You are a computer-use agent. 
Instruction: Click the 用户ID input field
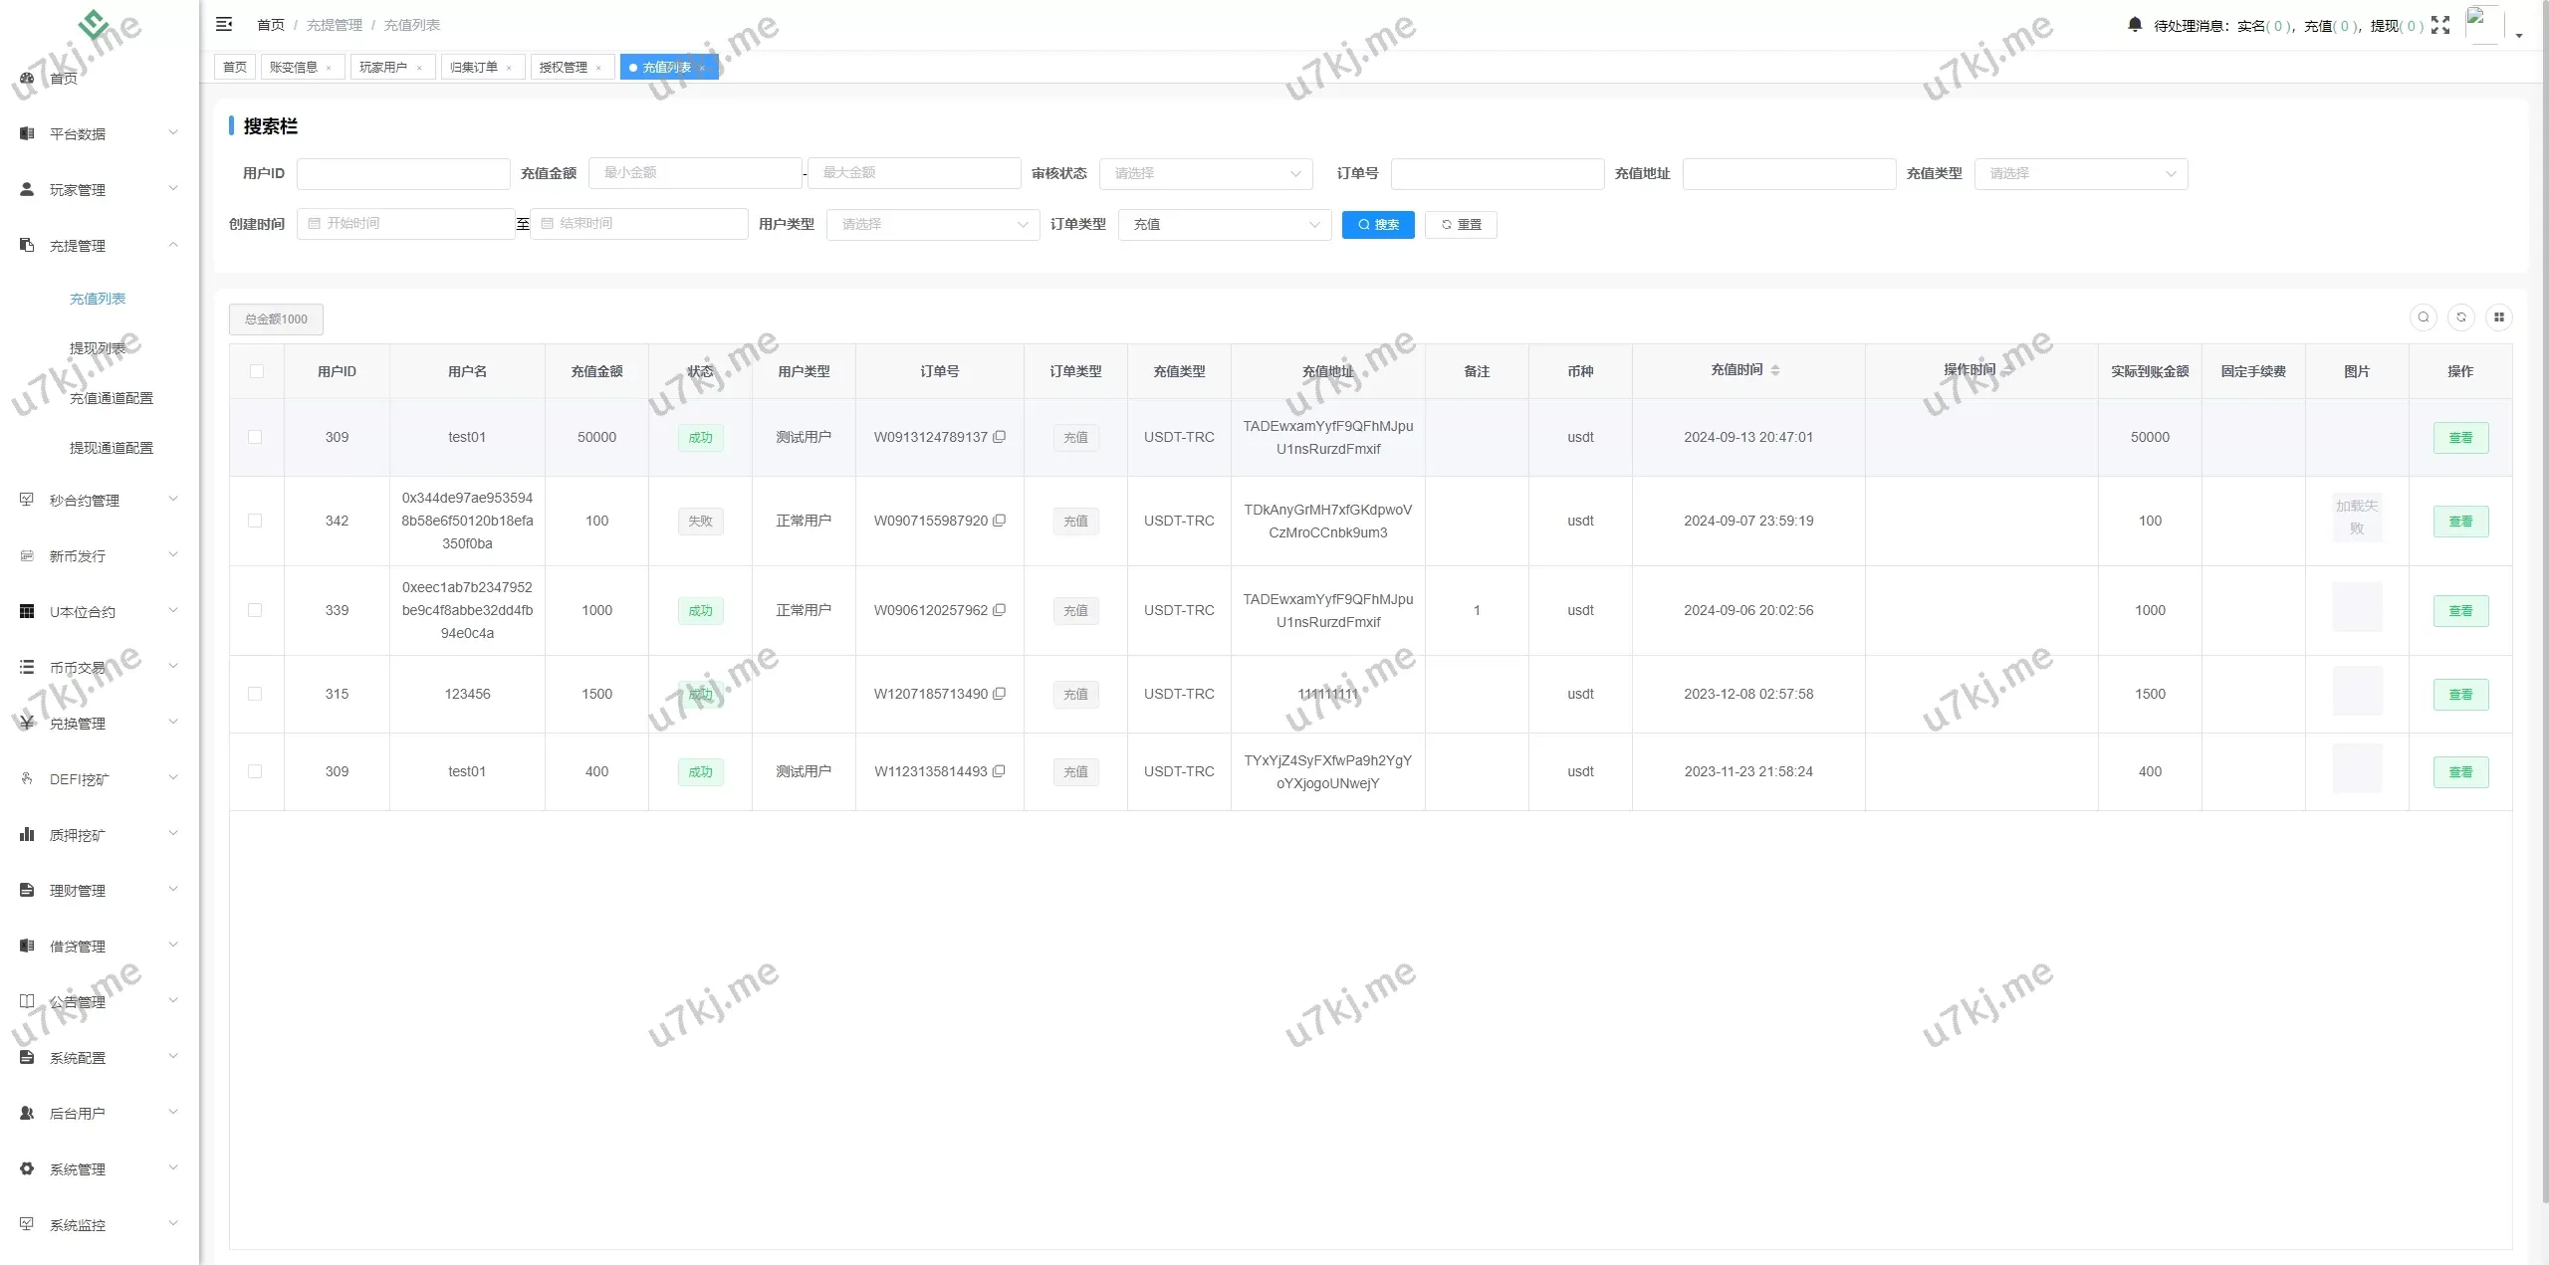pos(403,173)
